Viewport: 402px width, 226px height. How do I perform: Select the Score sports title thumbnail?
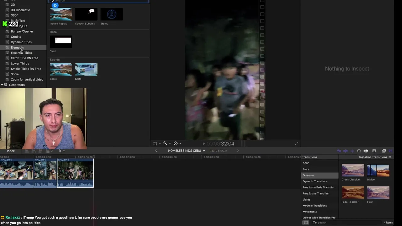61,69
